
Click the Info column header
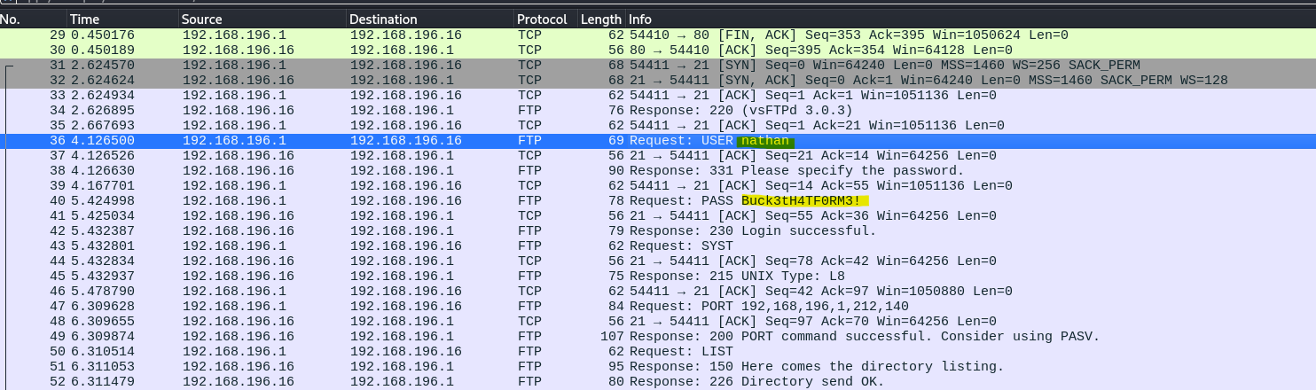(x=970, y=19)
